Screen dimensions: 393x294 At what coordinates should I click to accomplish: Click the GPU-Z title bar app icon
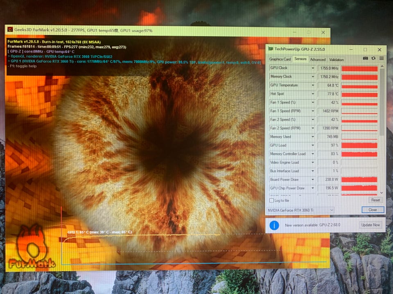[271, 49]
